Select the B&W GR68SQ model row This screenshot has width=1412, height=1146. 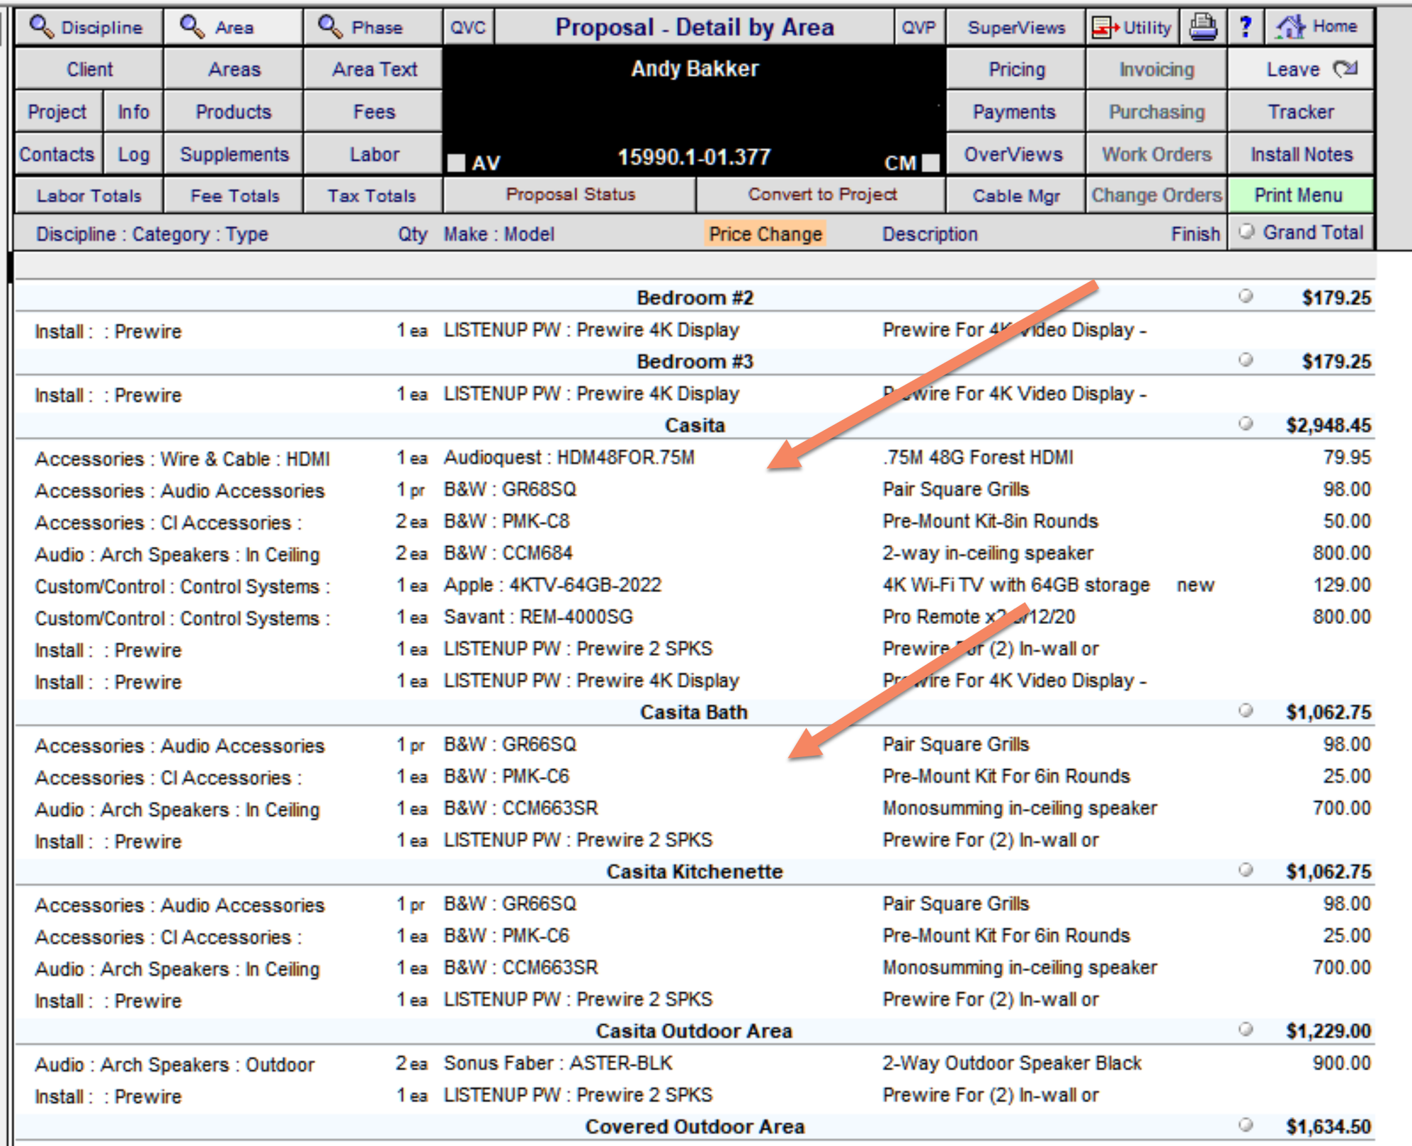click(x=695, y=489)
